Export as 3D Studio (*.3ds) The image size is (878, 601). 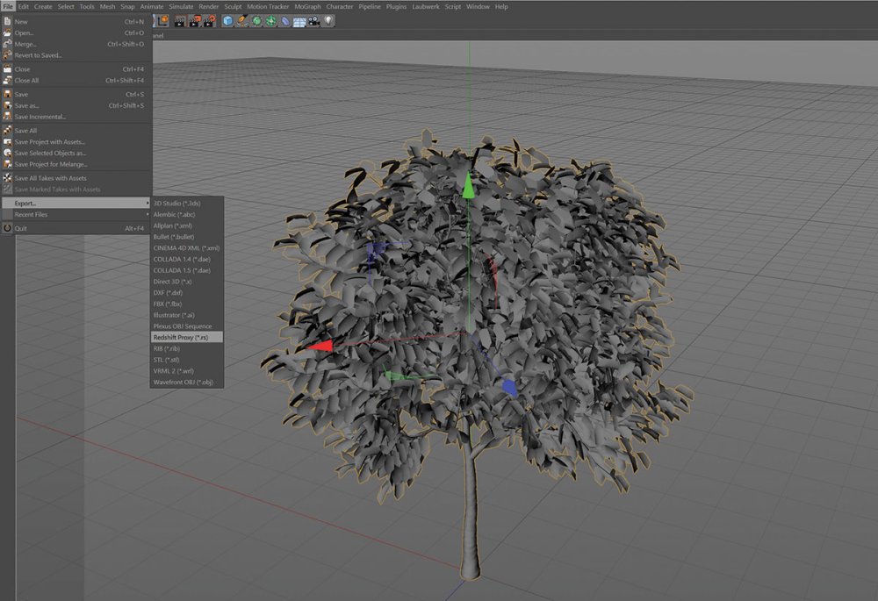(x=187, y=204)
